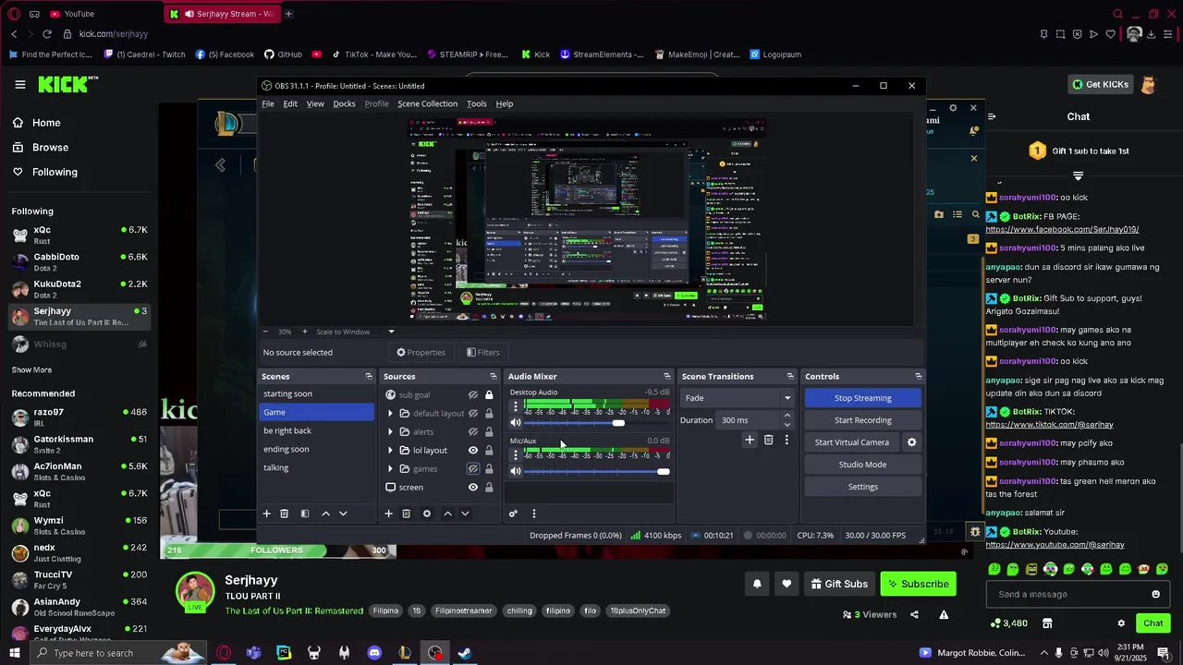Remove the current scene transition
The height and width of the screenshot is (665, 1183).
[x=768, y=440]
